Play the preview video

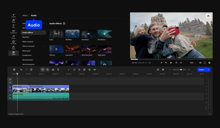pyautogui.click(x=171, y=63)
